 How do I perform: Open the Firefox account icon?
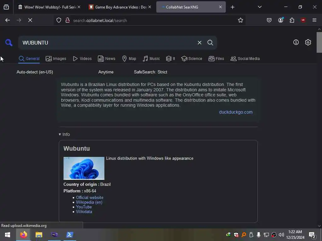click(x=280, y=20)
